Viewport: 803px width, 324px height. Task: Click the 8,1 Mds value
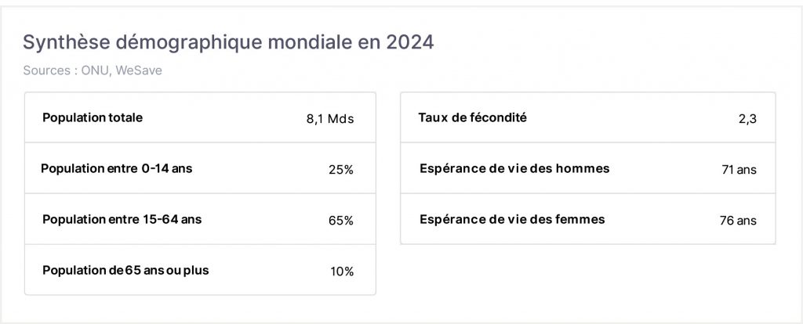coord(330,119)
